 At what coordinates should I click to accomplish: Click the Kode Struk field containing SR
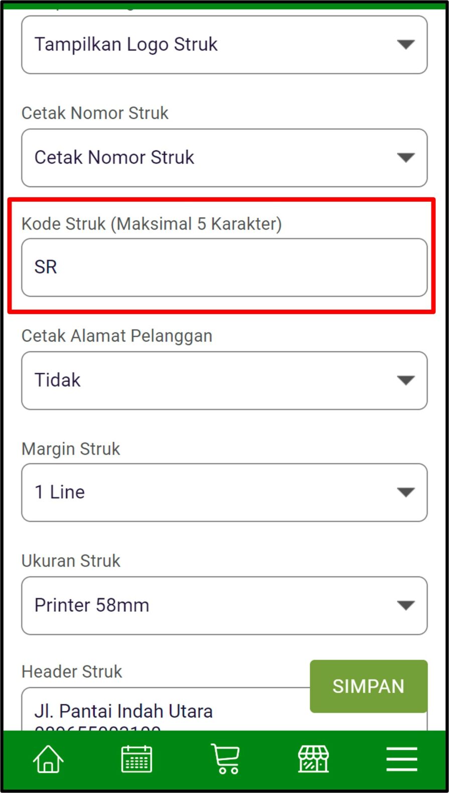(224, 267)
